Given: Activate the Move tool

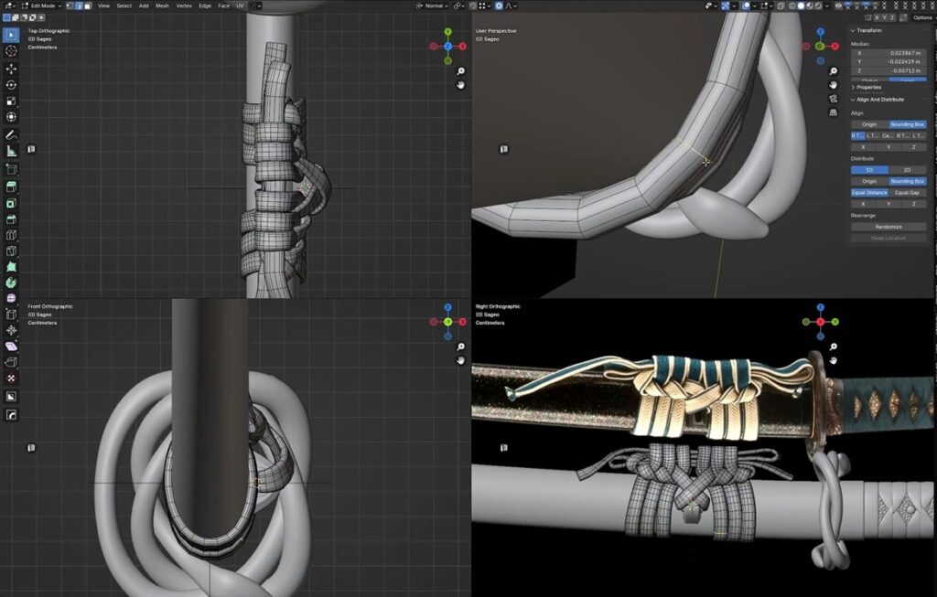Looking at the screenshot, I should [11, 69].
